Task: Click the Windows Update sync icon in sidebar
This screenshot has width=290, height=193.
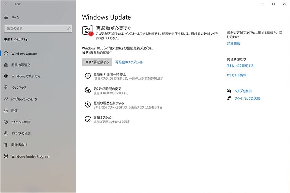Action: (6, 53)
